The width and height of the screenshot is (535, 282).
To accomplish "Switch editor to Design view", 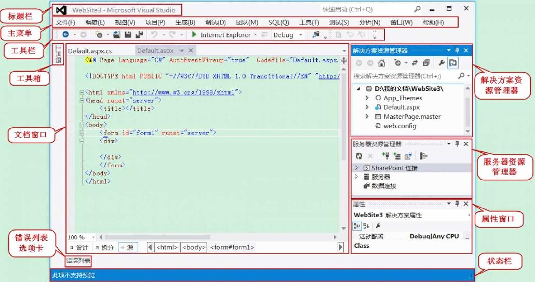I will tap(79, 248).
